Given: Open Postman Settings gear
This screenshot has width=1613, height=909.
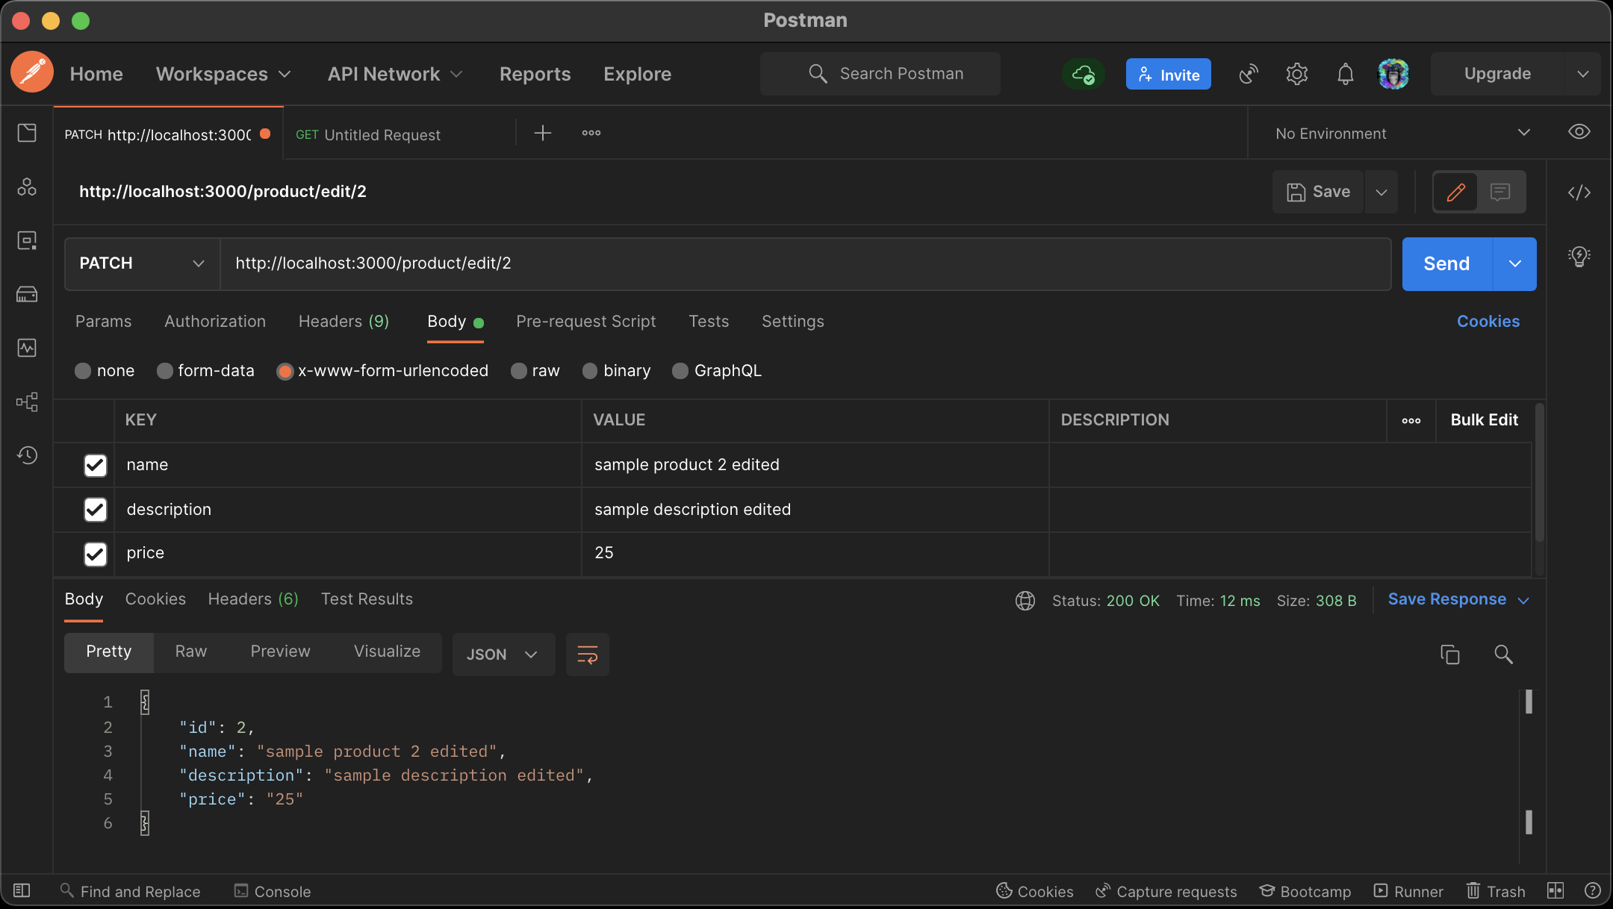Looking at the screenshot, I should pos(1296,74).
